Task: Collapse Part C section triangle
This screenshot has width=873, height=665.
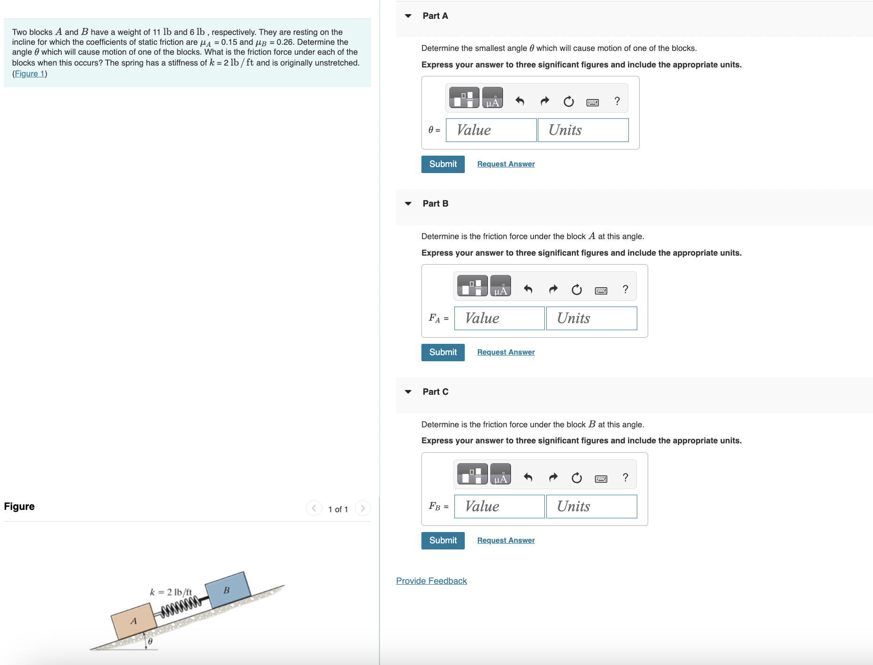Action: tap(408, 392)
